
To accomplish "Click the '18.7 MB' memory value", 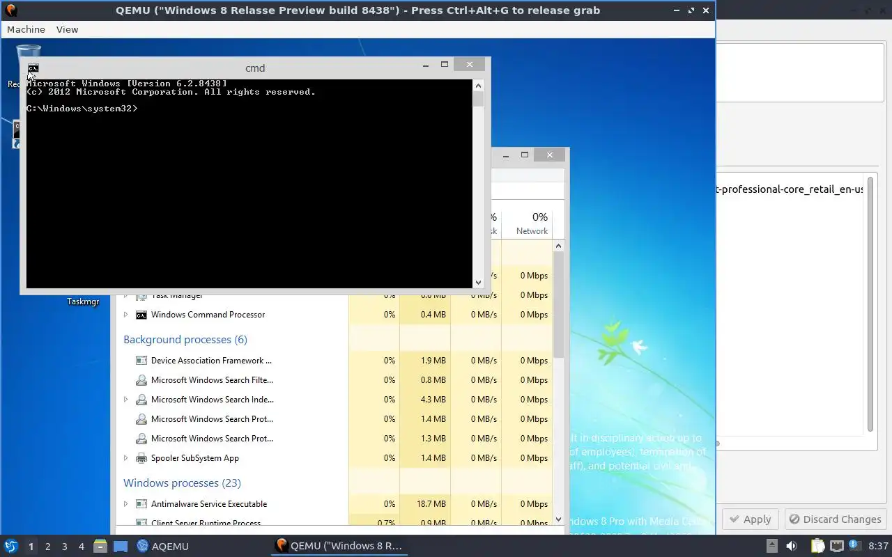I will click(x=431, y=504).
